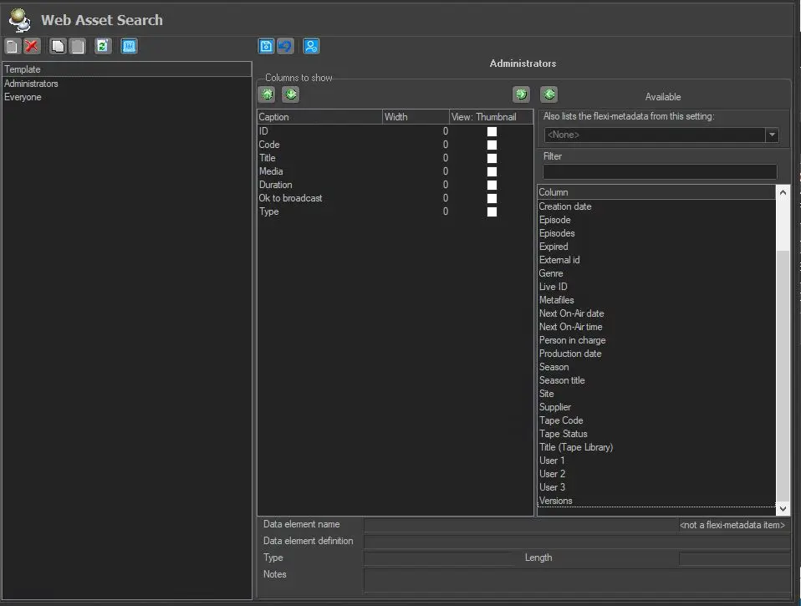Click the Filter input field

[x=659, y=171]
